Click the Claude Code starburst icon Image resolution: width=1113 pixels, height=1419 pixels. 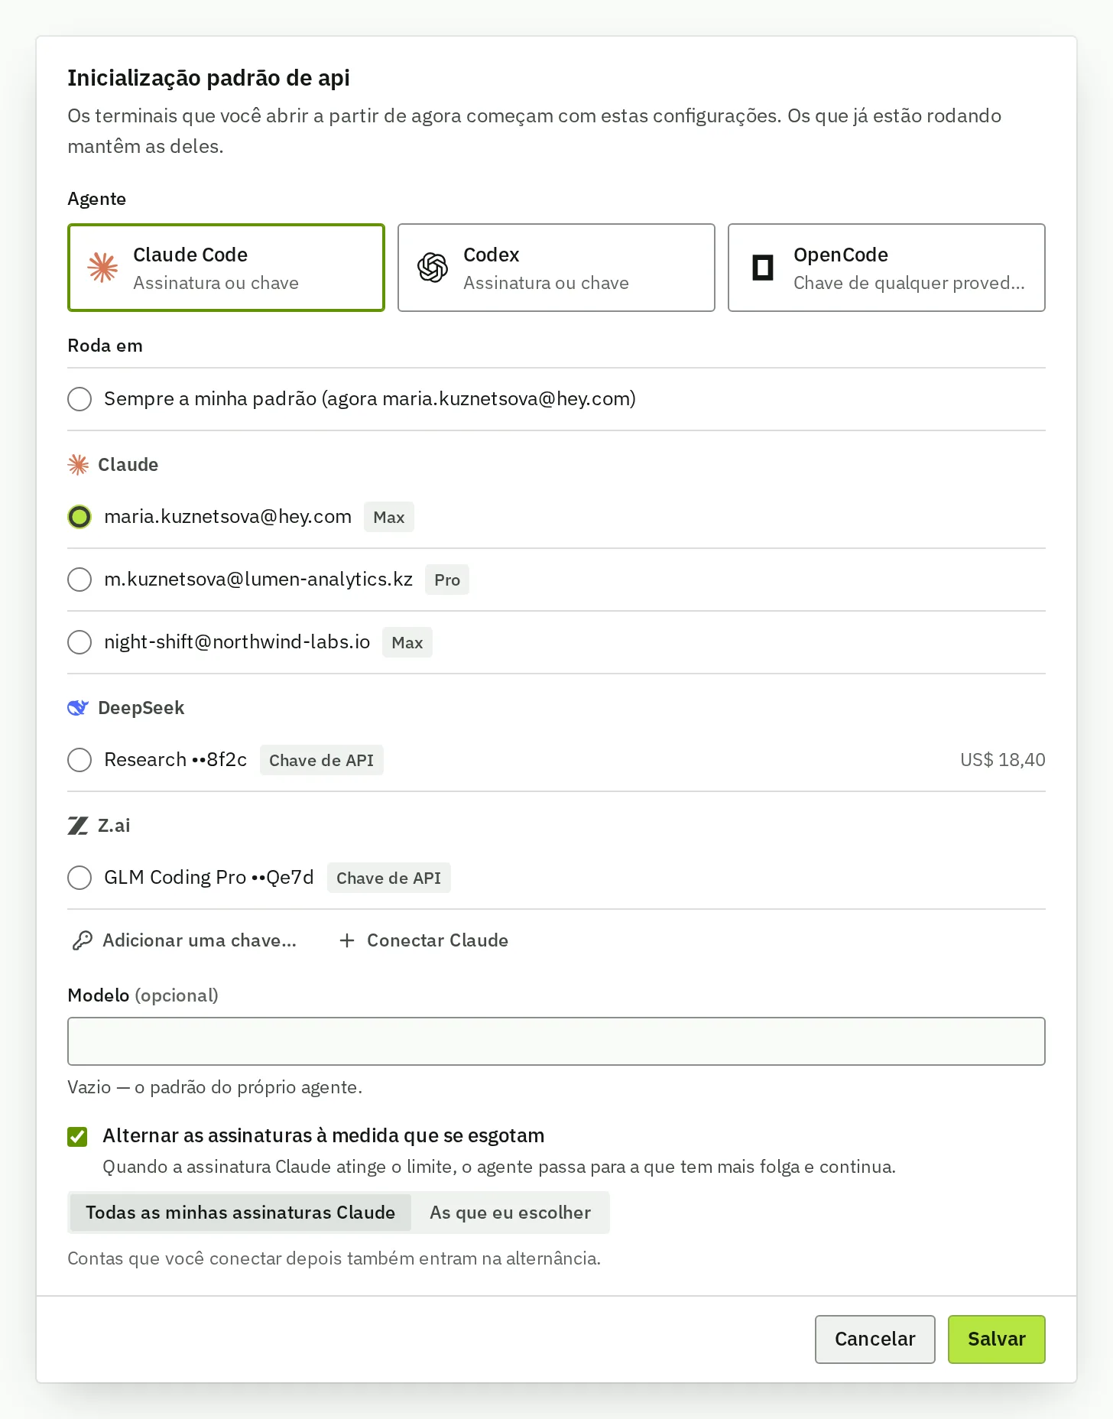pos(103,268)
